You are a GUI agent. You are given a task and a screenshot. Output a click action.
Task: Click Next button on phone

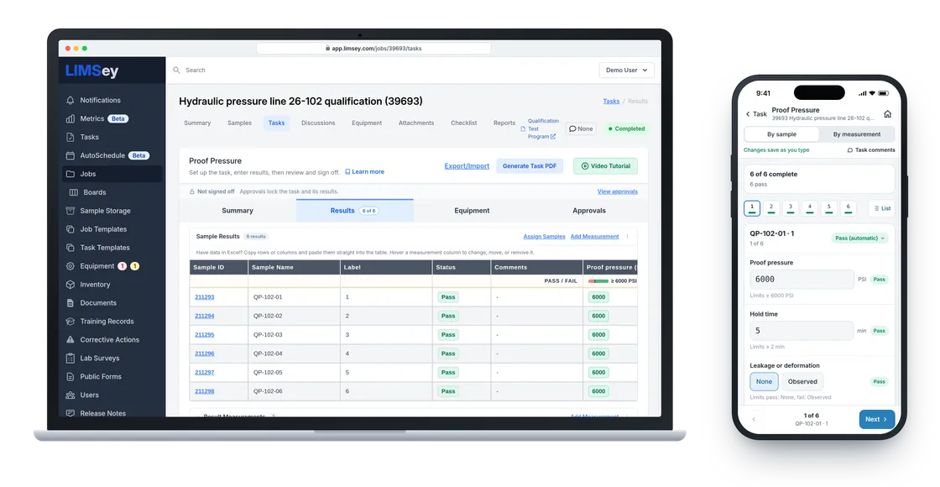coord(876,419)
